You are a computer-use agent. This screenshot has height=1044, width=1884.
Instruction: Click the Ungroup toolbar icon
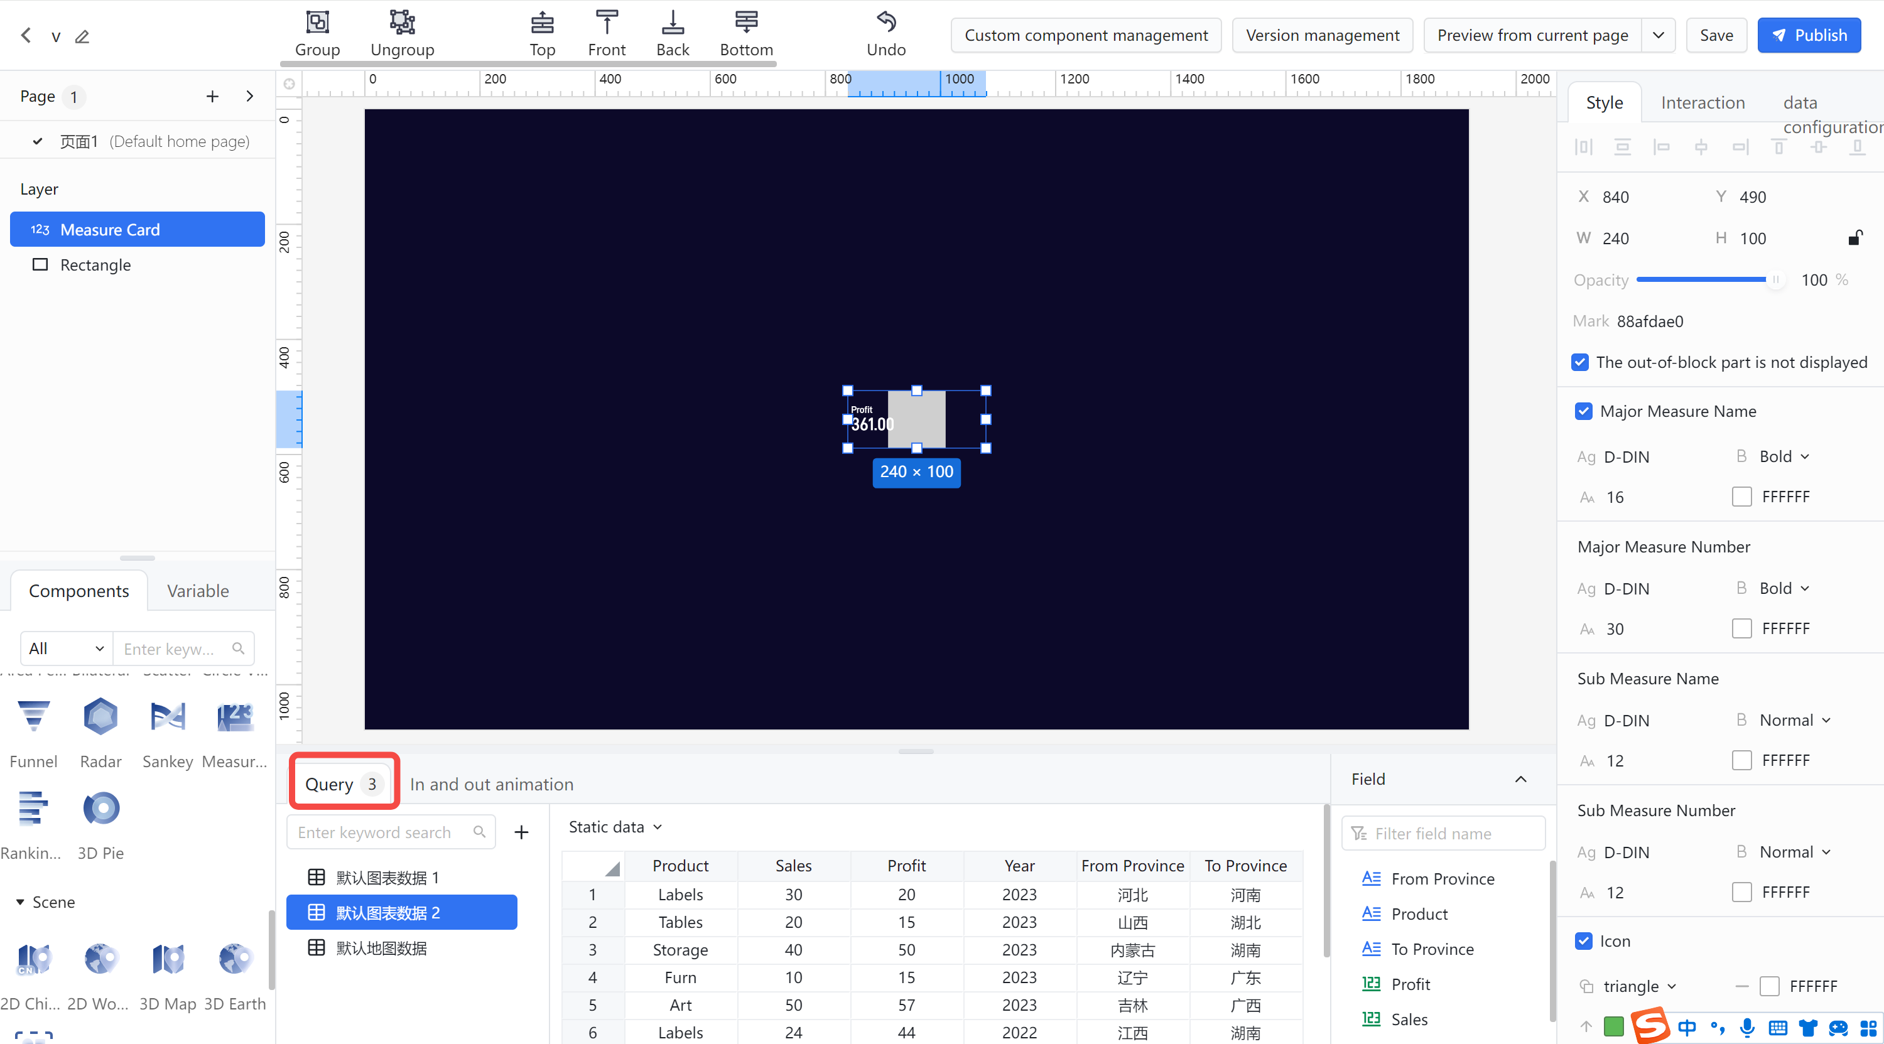tap(403, 34)
